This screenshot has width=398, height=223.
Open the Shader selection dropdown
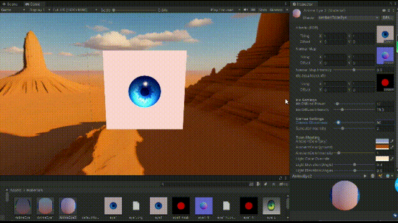click(348, 18)
